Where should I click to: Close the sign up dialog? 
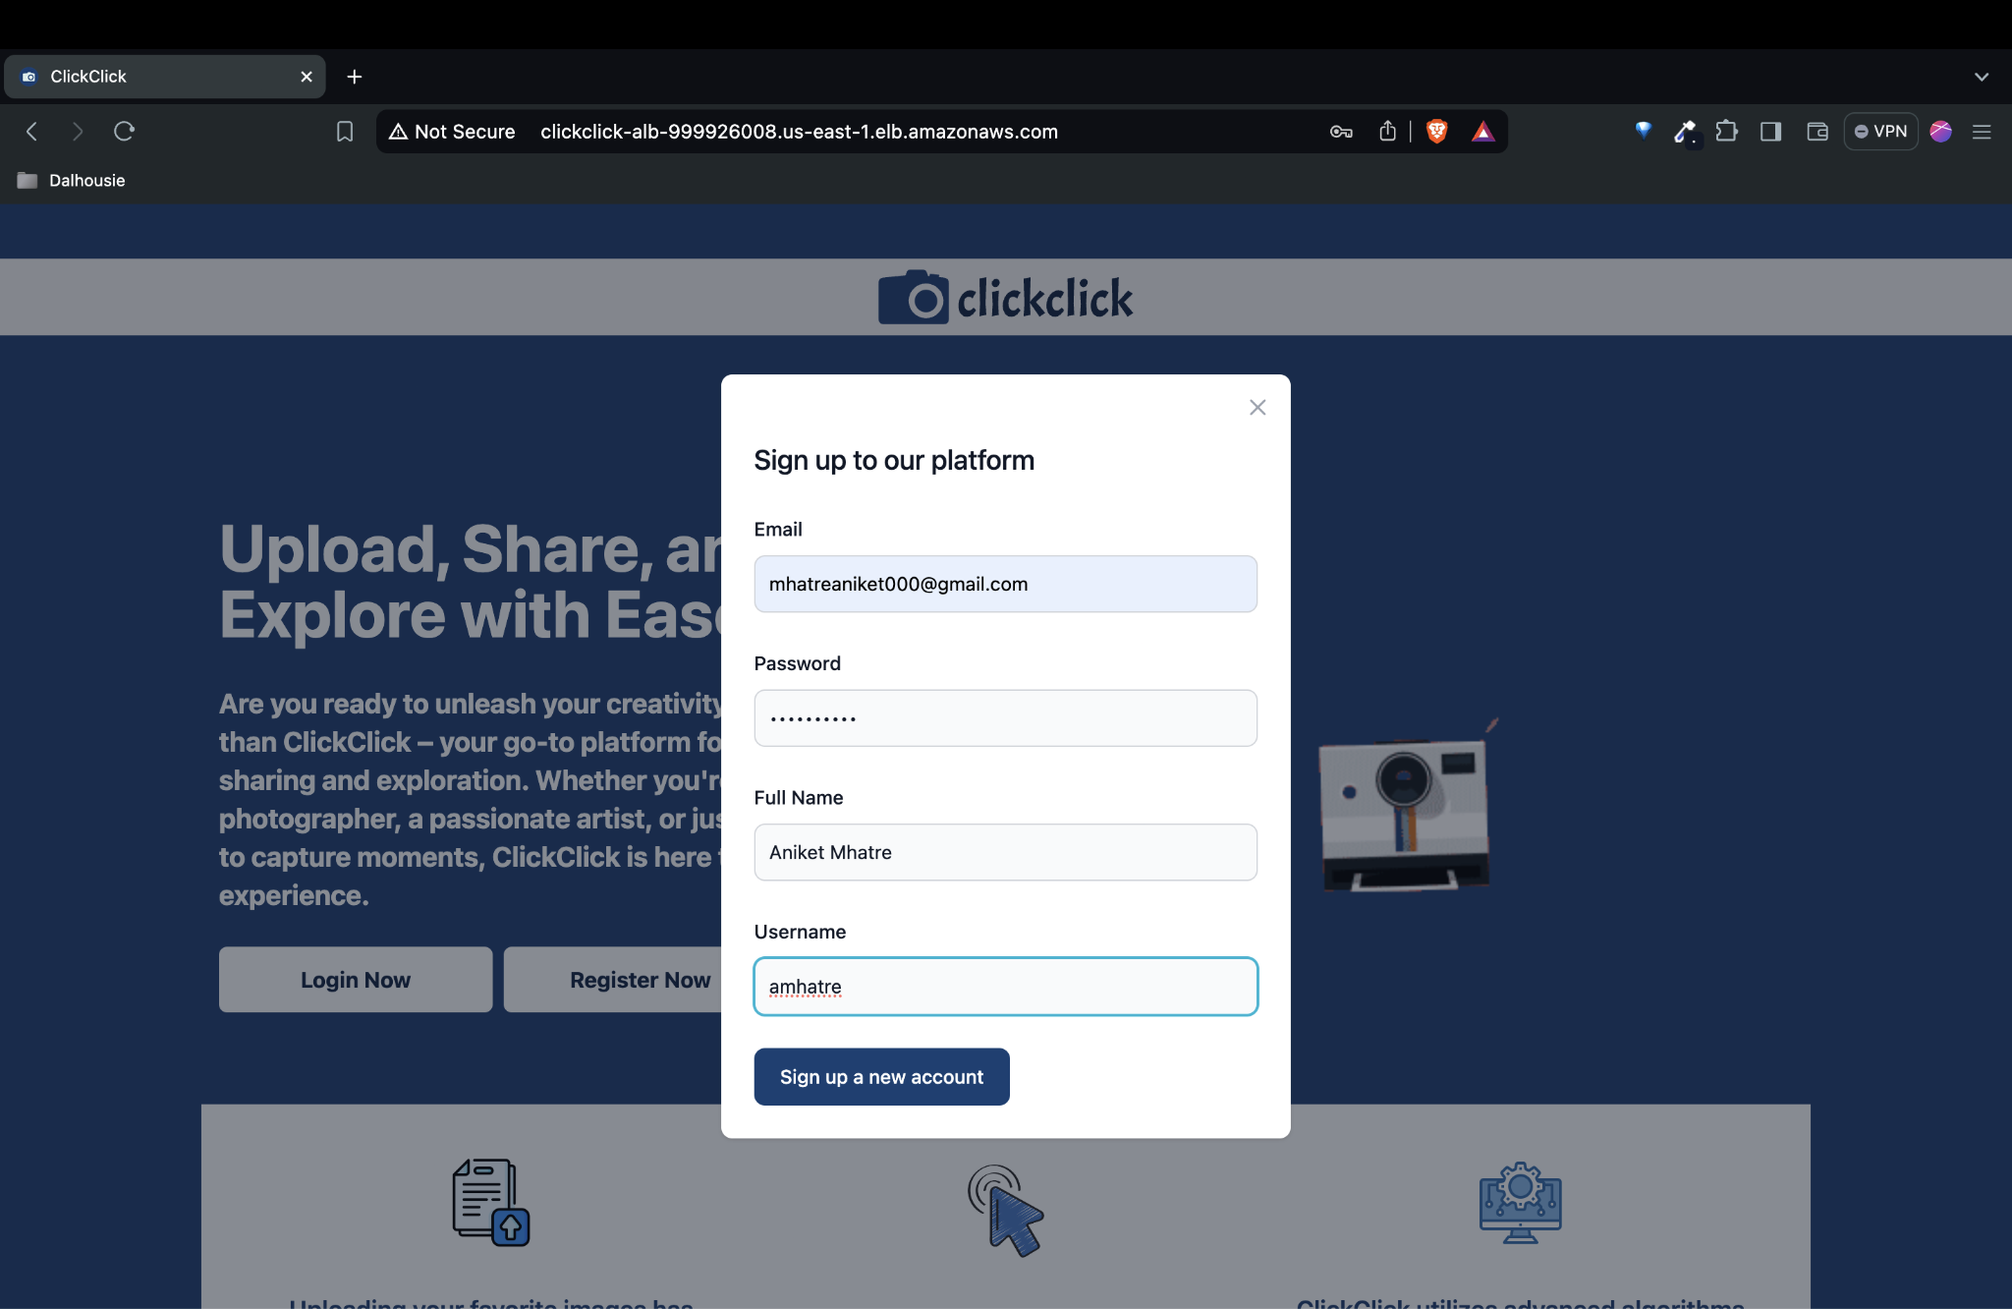(x=1257, y=407)
